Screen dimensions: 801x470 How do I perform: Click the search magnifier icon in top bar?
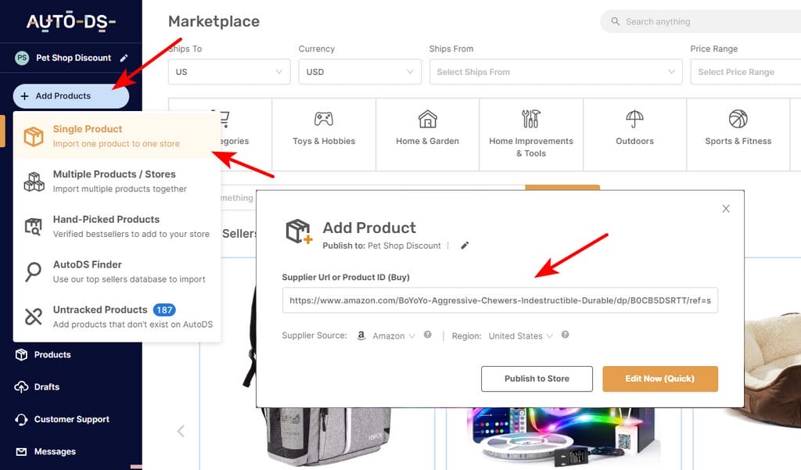pos(616,21)
